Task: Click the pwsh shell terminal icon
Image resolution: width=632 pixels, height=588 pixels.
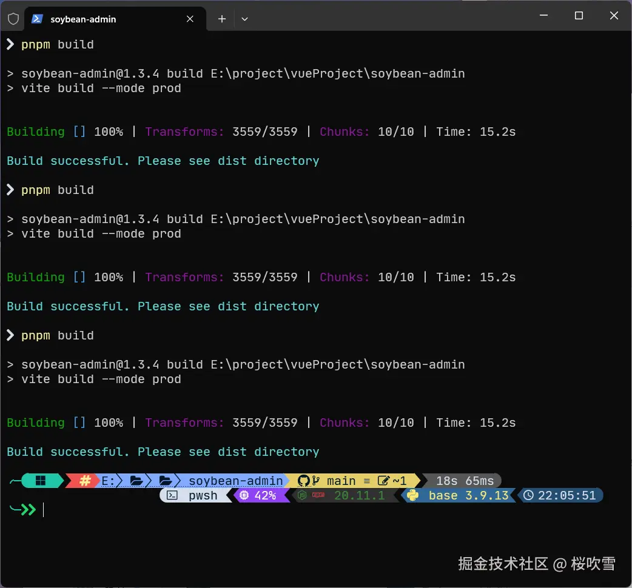Action: pos(172,495)
